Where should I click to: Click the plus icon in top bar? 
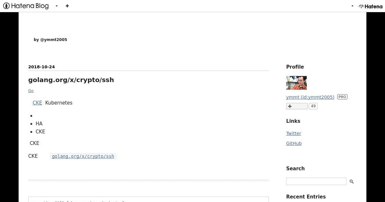tap(67, 6)
